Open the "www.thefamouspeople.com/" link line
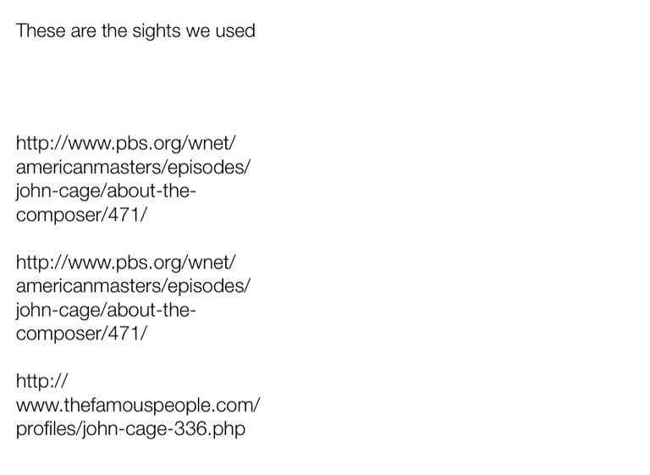Viewport: 650px width, 475px height. pyautogui.click(x=138, y=405)
